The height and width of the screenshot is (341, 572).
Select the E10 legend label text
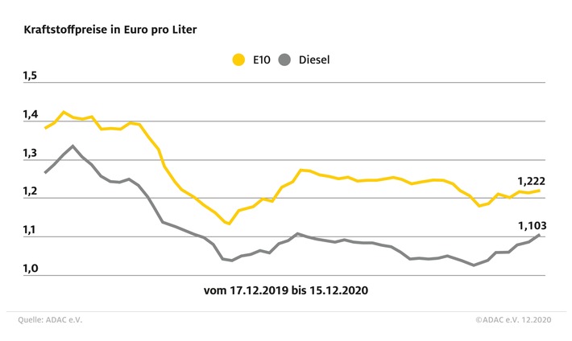pos(260,59)
